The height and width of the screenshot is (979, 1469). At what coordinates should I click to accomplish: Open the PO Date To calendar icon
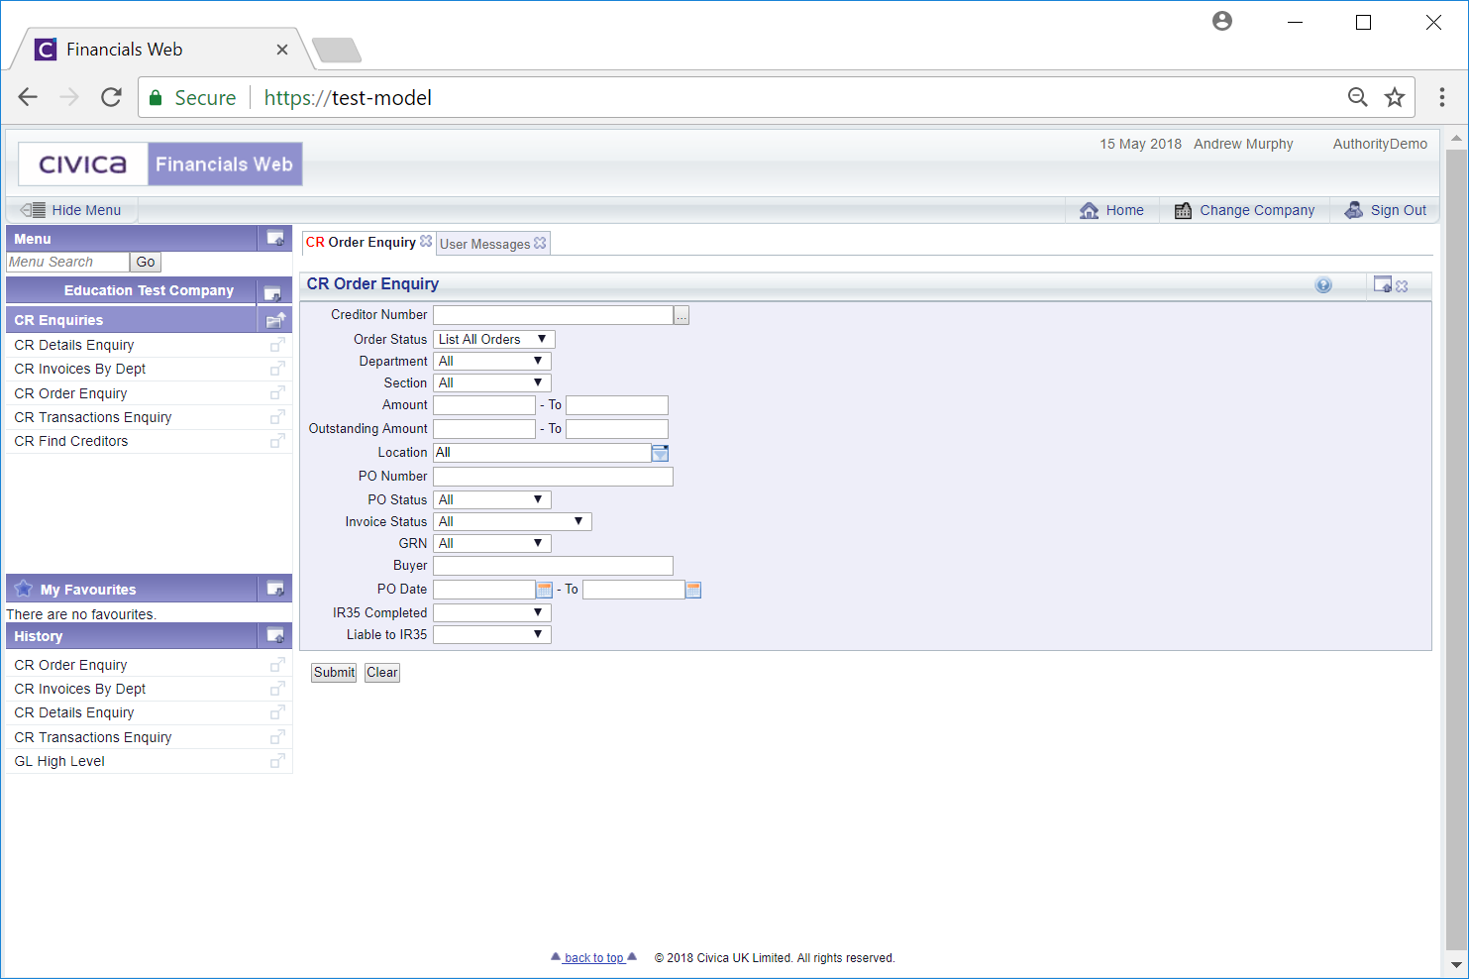693,590
